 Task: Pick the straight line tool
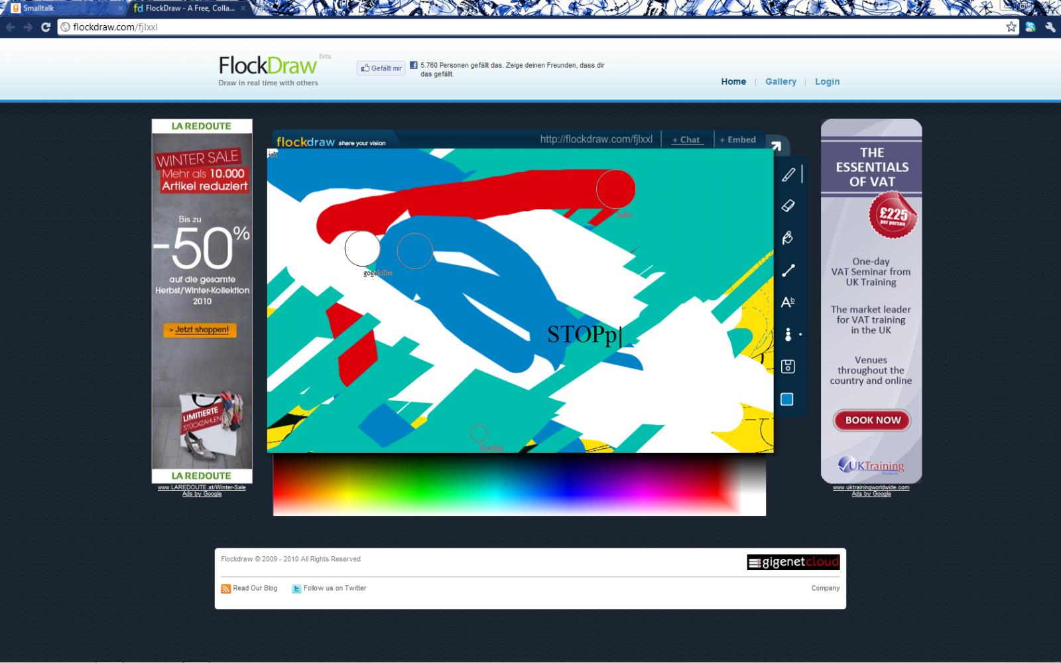pos(788,271)
